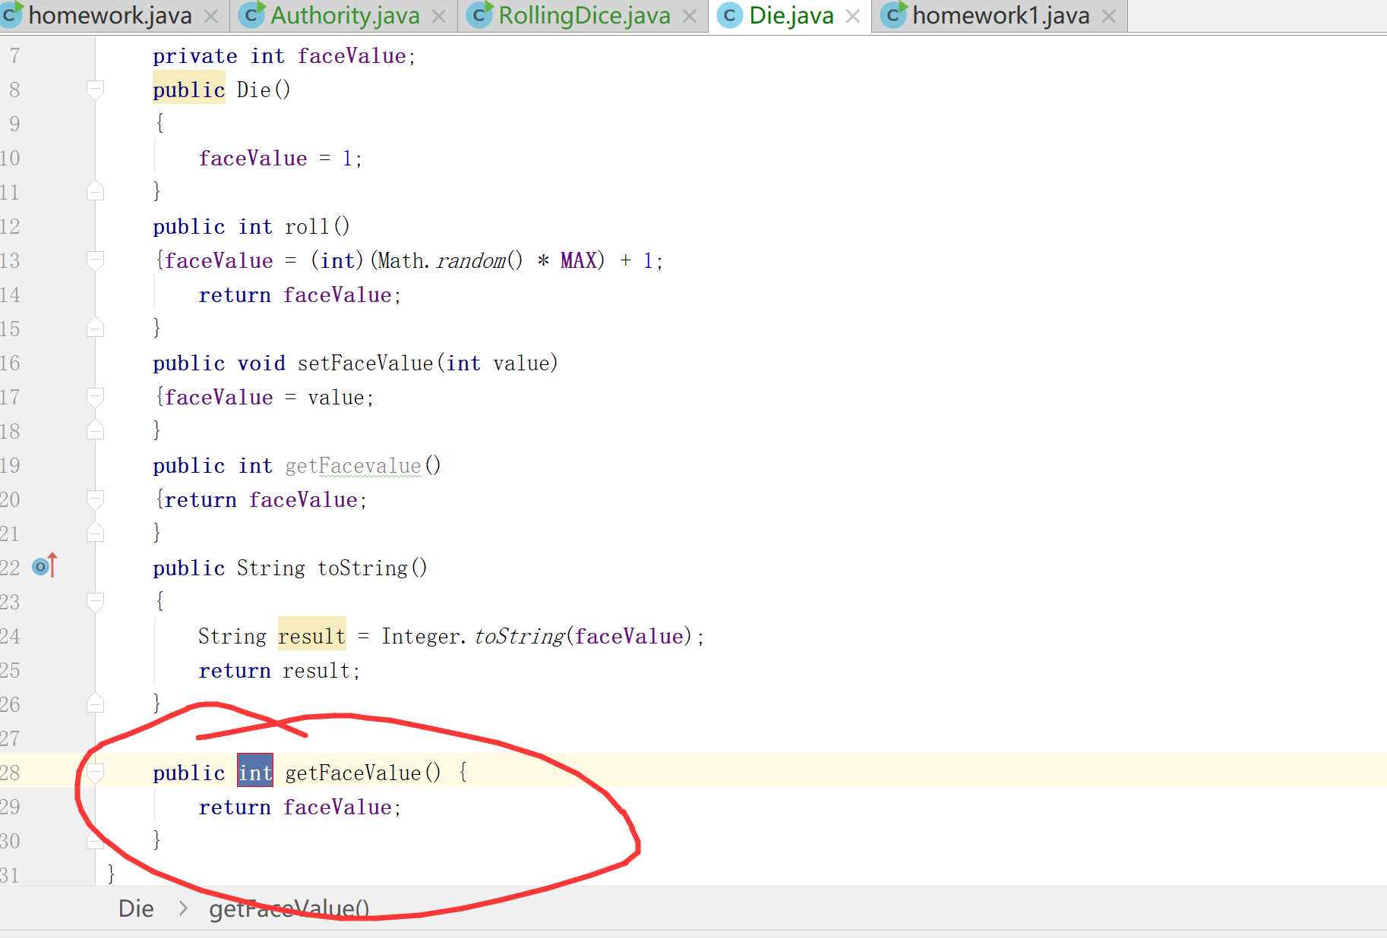
Task: Click the setFaceValue method name
Action: tap(365, 363)
